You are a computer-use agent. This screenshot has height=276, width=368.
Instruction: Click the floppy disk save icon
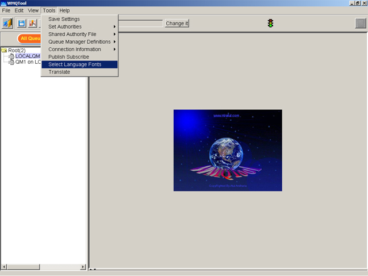pos(22,23)
